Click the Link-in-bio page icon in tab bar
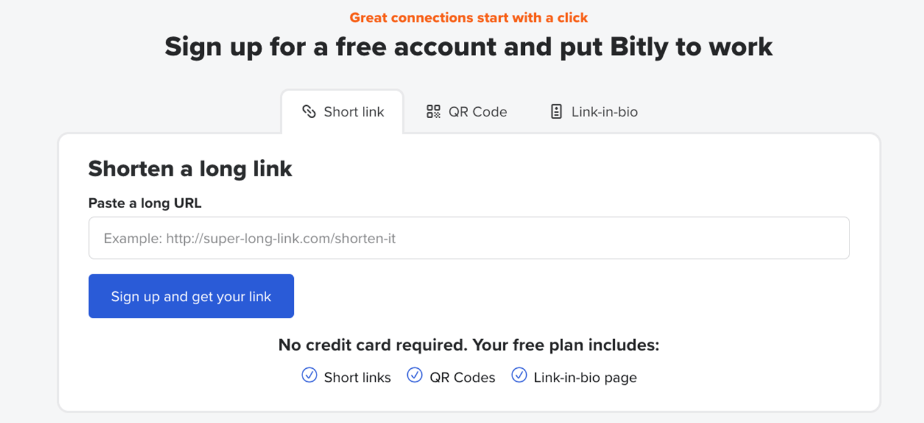This screenshot has height=423, width=924. (556, 111)
